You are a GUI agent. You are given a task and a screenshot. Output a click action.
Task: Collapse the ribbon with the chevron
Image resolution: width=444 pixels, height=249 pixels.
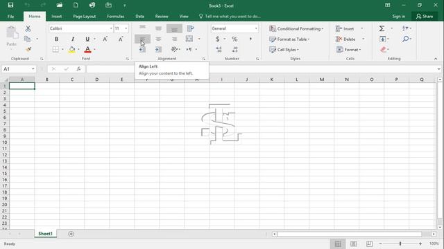click(x=436, y=59)
